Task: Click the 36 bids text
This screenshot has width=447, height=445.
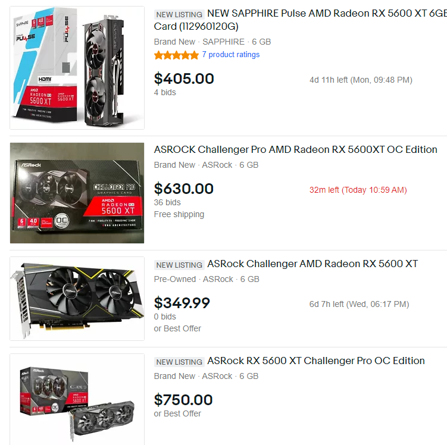Action: click(167, 202)
